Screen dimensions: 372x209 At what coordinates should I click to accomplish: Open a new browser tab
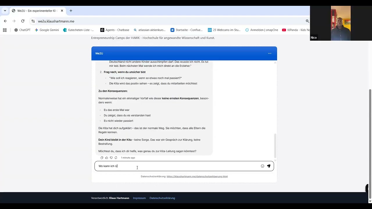pos(71,11)
